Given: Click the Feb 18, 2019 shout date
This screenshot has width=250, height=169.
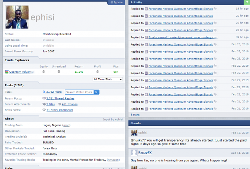Looking at the screenshot, I should tap(240, 133).
